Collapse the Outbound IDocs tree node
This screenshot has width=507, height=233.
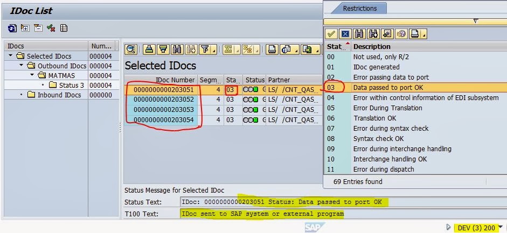click(x=22, y=66)
